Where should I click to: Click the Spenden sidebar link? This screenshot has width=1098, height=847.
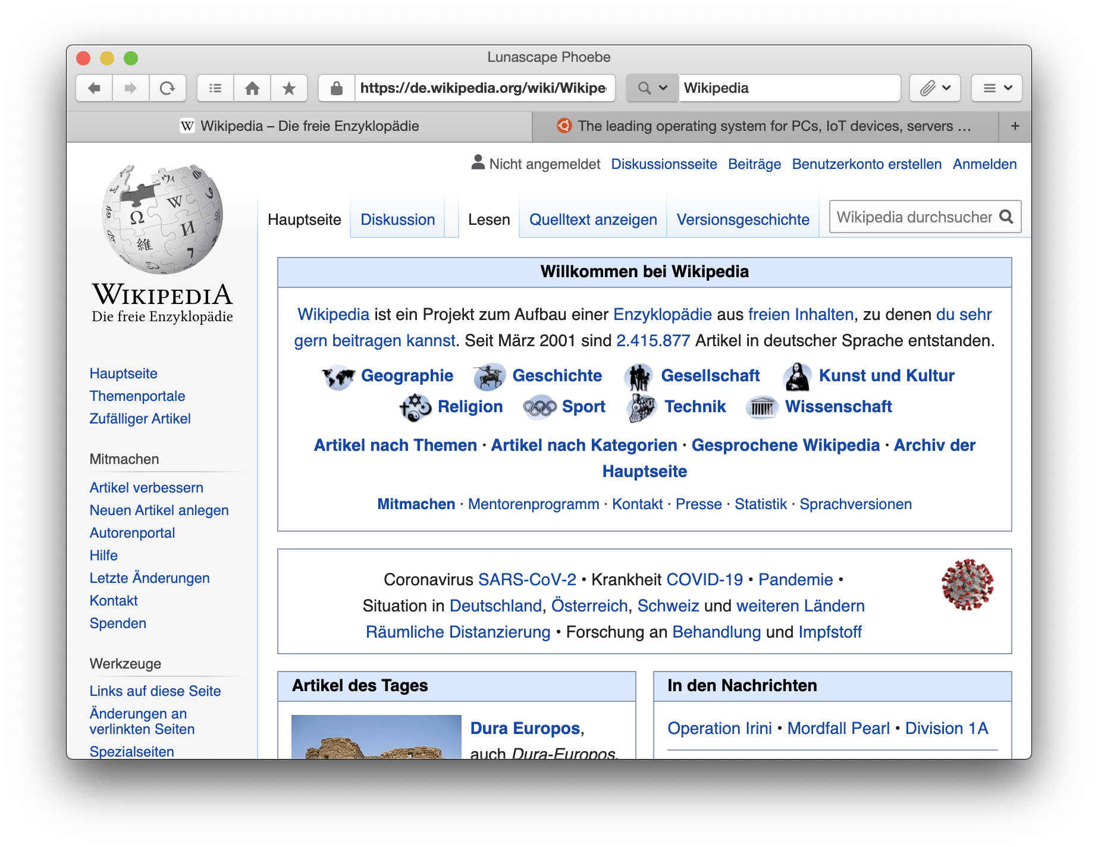[118, 623]
